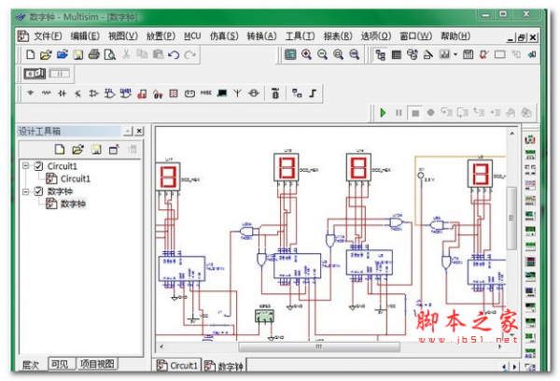Switch to the 可见 panel tab
Viewport: 560px width, 381px height.
59,364
